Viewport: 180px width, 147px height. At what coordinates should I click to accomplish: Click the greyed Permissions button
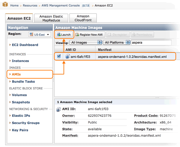pyautogui.click(x=142, y=34)
